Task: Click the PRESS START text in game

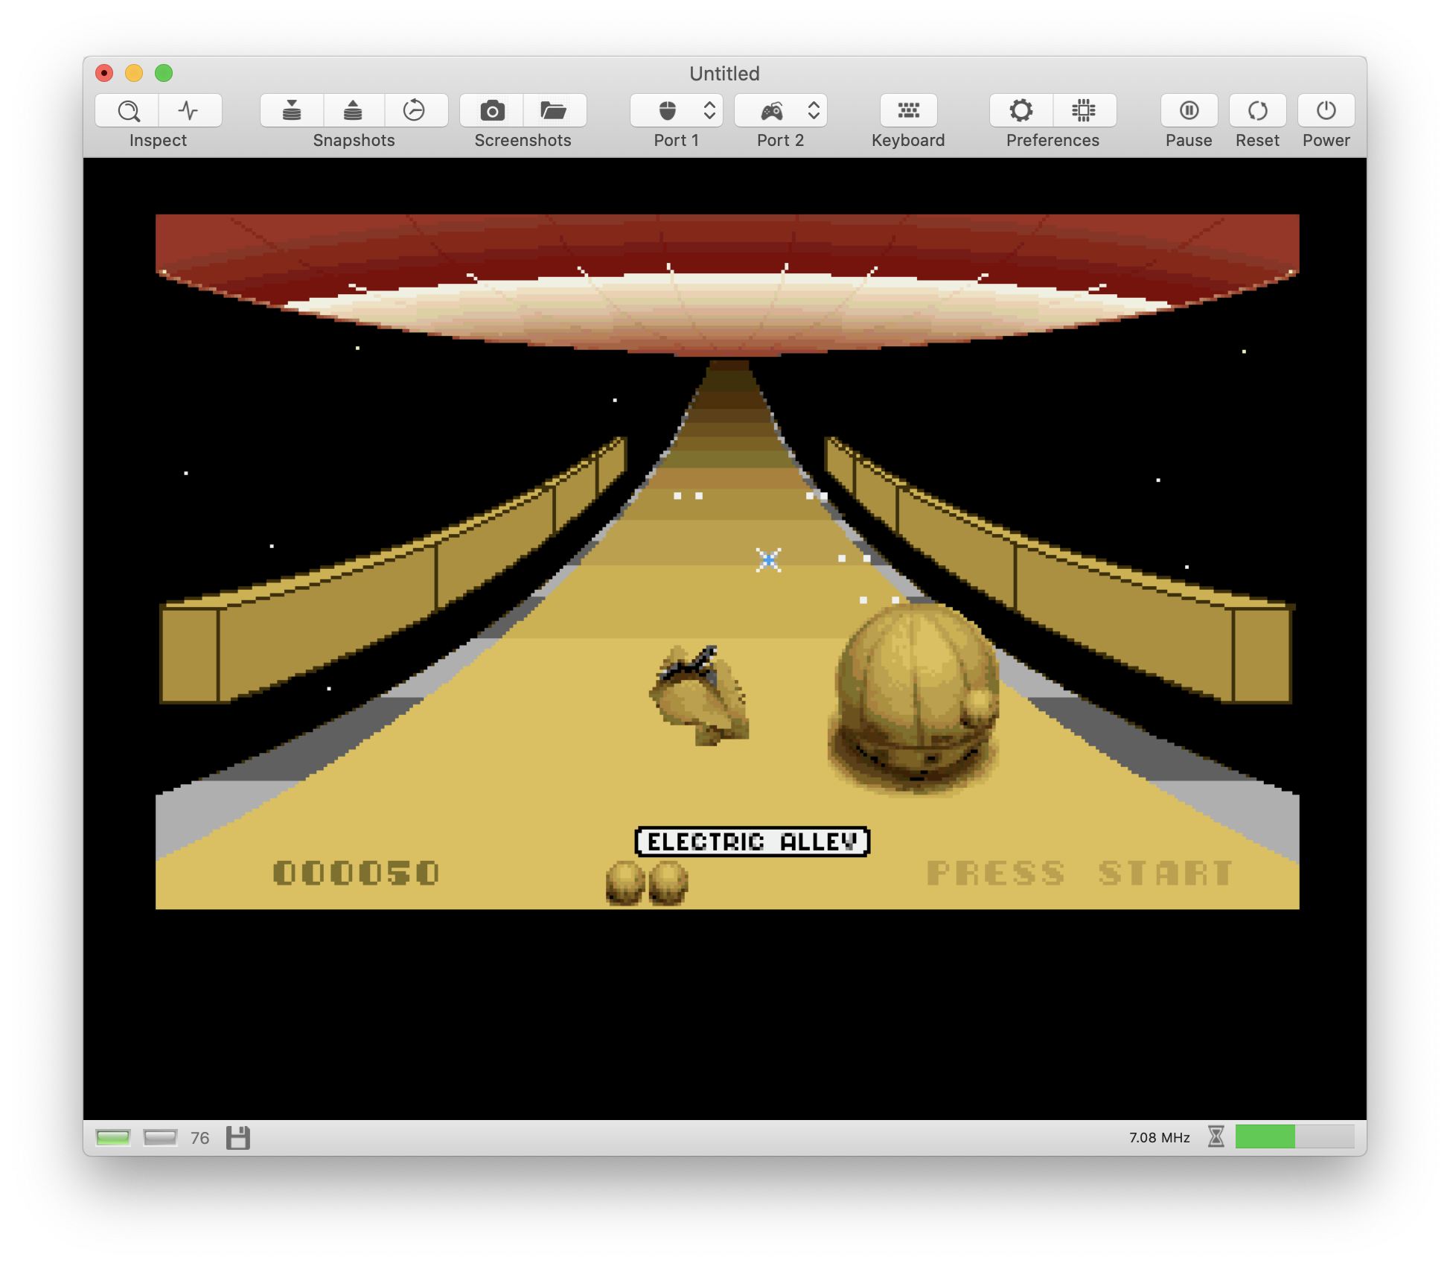Action: 1079,873
